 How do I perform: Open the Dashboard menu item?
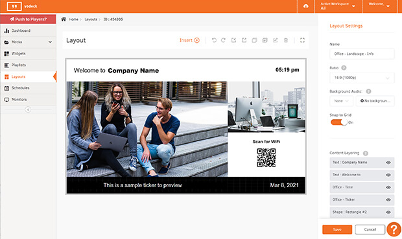coord(28,30)
